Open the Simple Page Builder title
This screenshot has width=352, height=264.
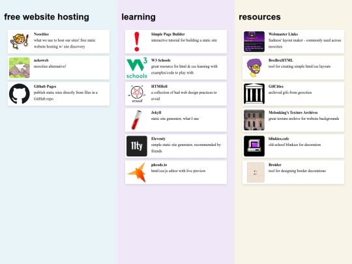click(x=168, y=34)
